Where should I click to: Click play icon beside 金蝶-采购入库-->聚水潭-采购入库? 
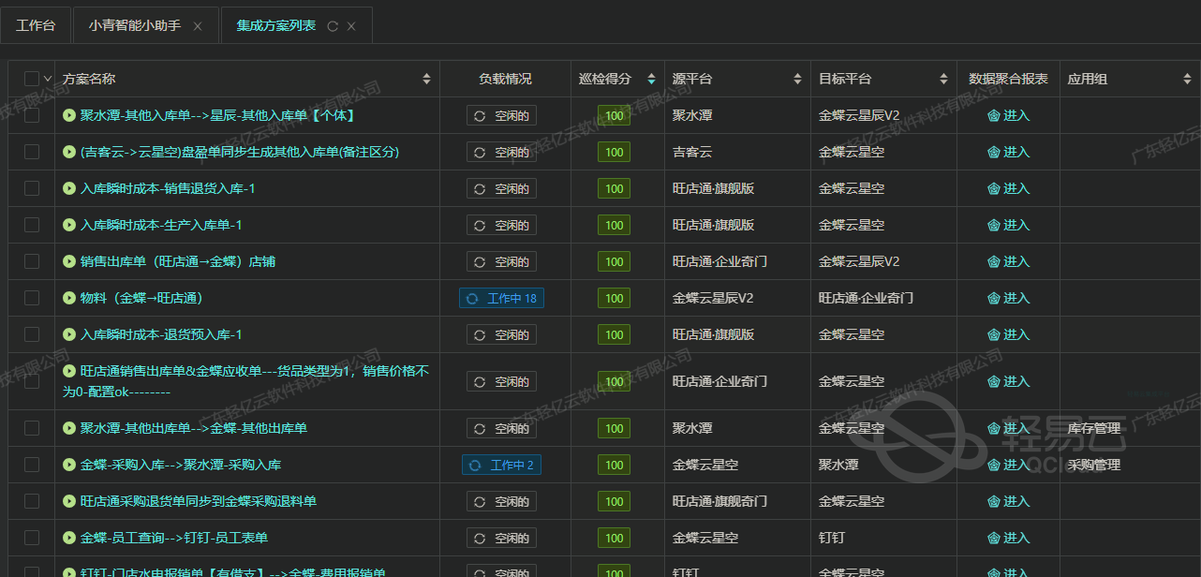[69, 465]
